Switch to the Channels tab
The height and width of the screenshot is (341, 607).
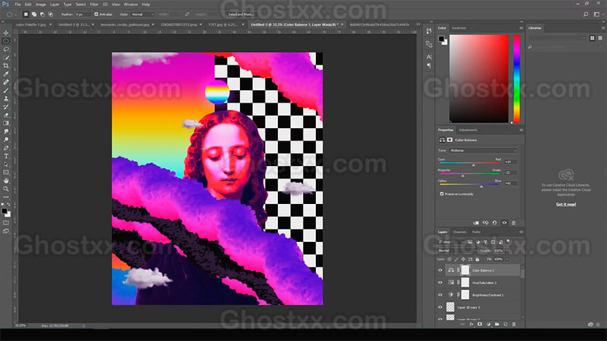coord(459,232)
